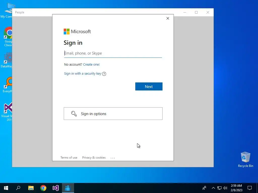Select the Google Chrome desktop shortcut
258x193 pixels.
click(8, 37)
